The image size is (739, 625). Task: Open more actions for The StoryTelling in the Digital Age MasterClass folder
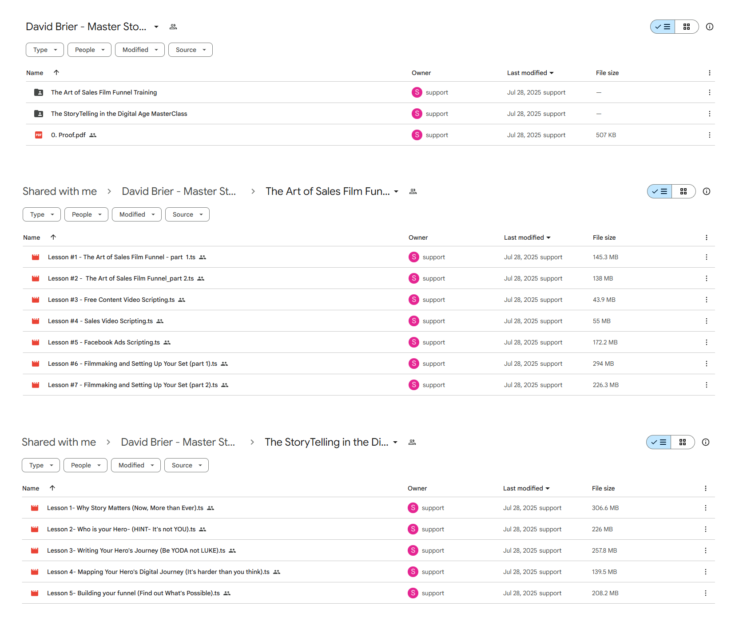point(709,114)
